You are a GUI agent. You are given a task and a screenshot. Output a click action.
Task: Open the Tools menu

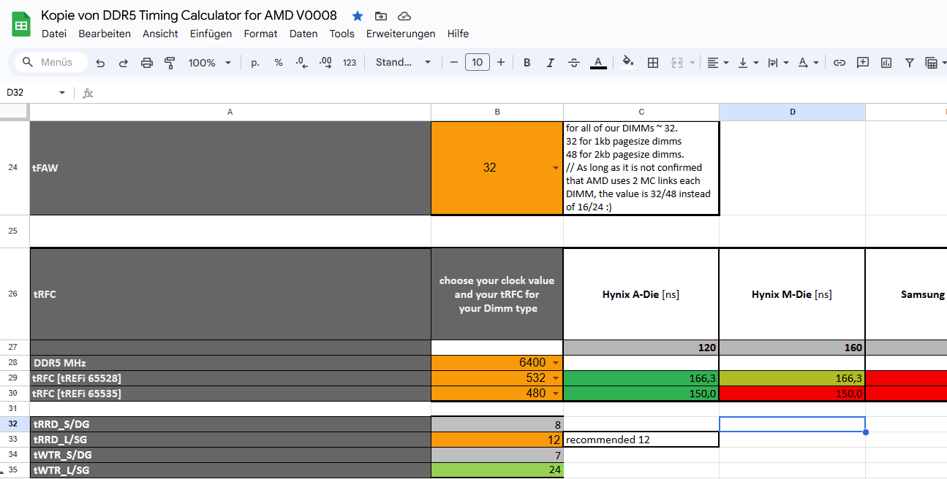[342, 34]
